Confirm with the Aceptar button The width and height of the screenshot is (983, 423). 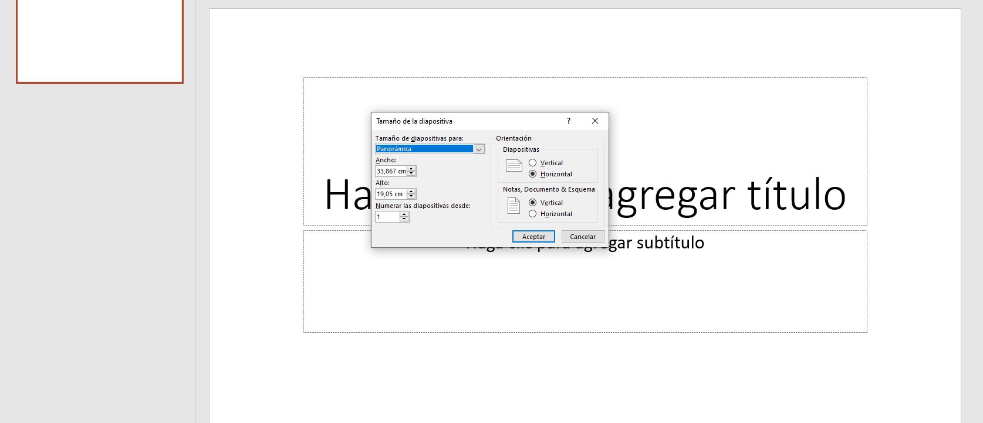coord(533,237)
